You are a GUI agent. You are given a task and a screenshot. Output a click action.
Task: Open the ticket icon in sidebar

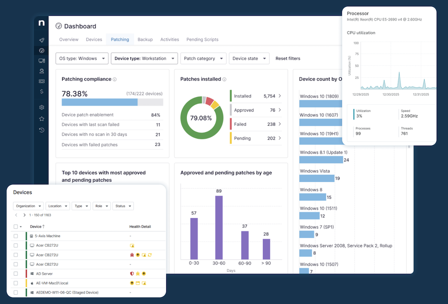pos(42,81)
